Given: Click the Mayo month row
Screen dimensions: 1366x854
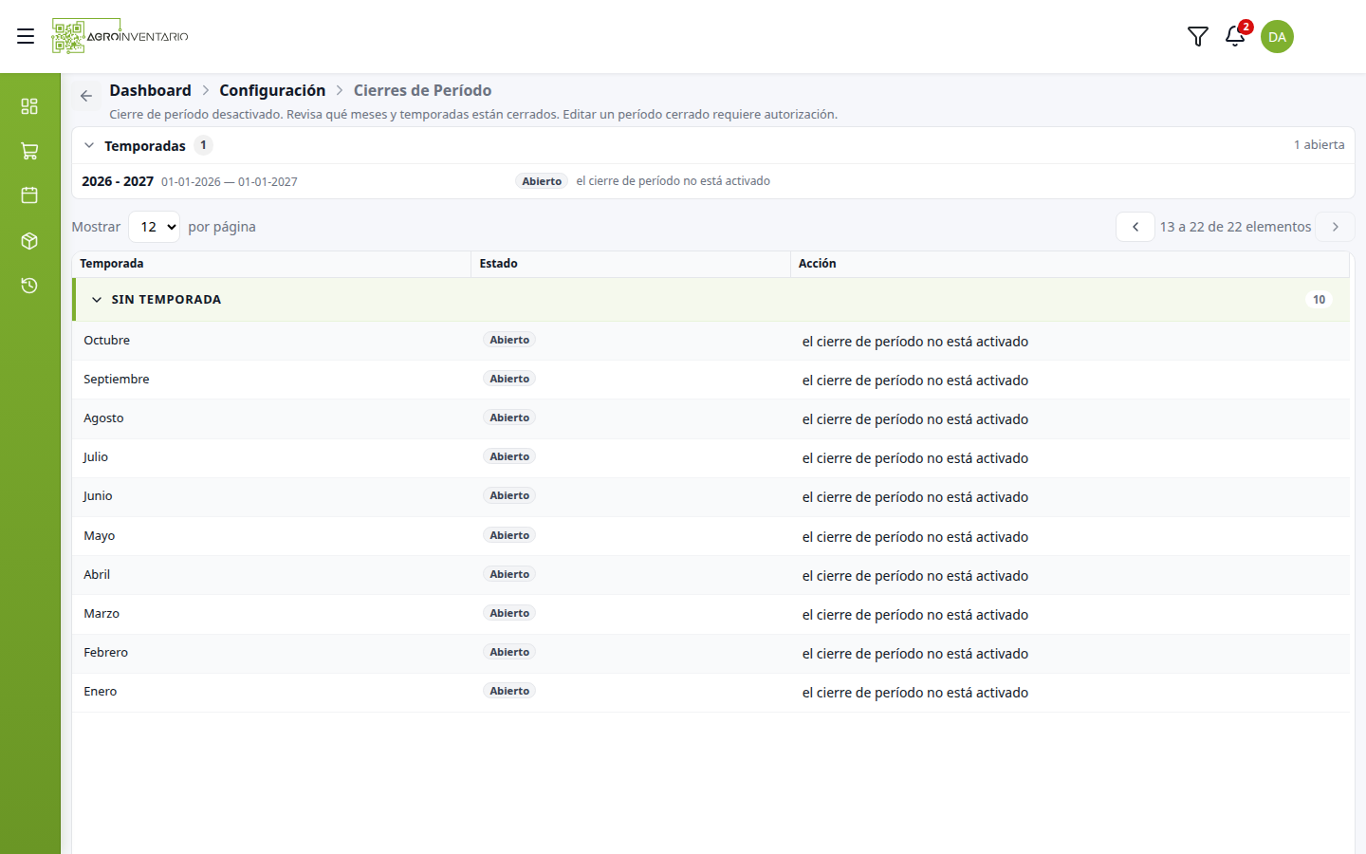Looking at the screenshot, I should pyautogui.click(x=711, y=536).
